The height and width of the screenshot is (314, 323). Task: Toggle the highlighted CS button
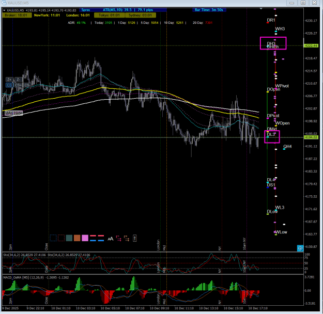9,85
